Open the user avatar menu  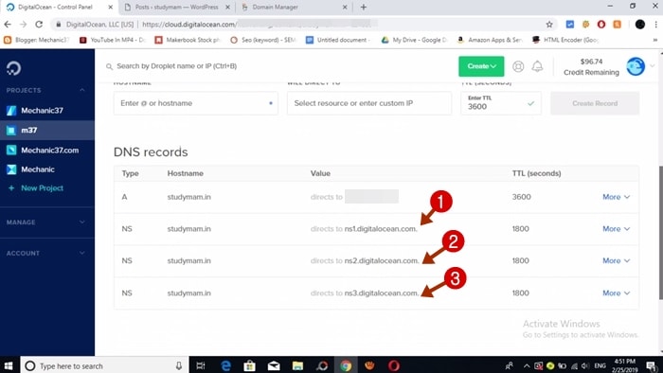636,66
